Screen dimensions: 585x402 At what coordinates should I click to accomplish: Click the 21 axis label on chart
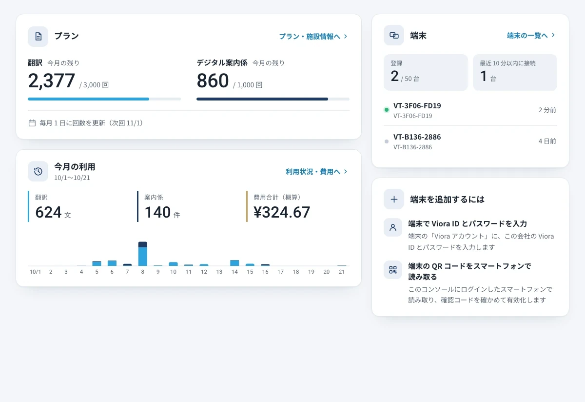(342, 272)
